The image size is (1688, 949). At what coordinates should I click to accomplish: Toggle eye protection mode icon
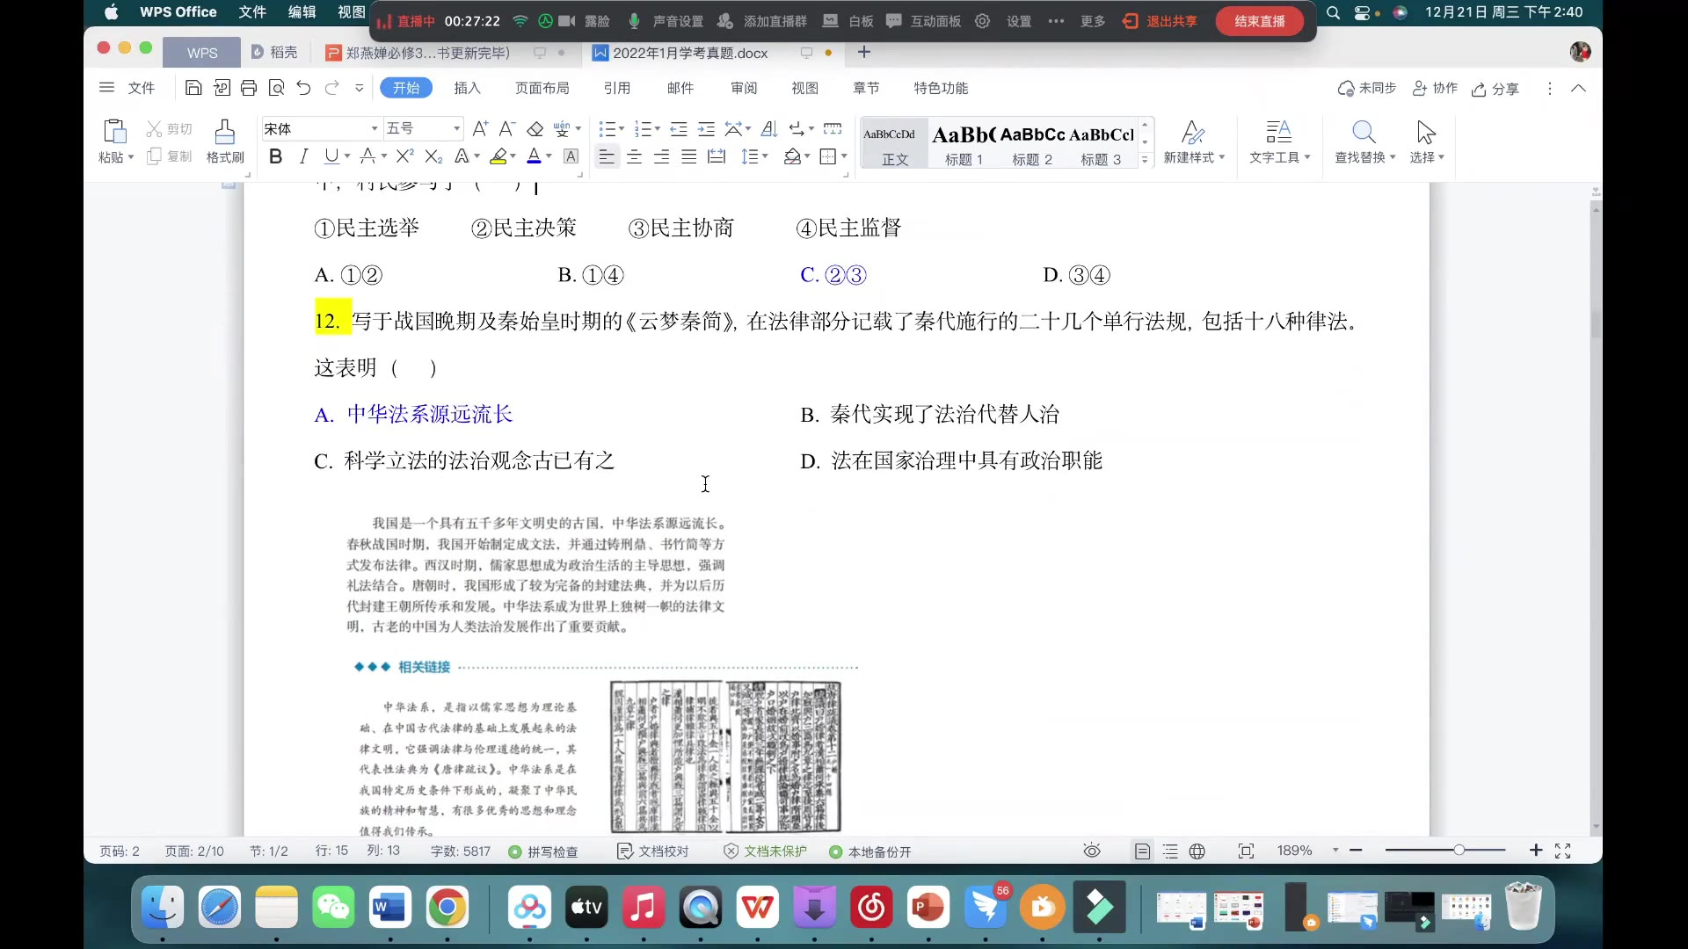1092,851
